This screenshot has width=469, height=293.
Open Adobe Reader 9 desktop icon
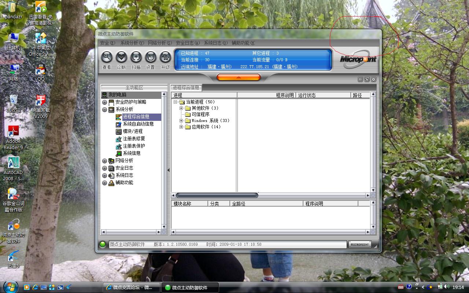[x=14, y=138]
